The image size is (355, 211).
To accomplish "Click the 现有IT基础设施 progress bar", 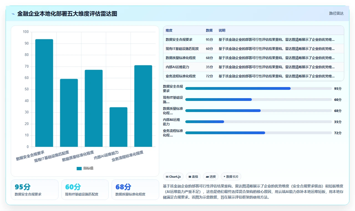I will (x=258, y=100).
